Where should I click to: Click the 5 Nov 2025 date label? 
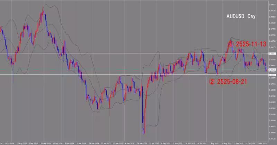(262, 143)
